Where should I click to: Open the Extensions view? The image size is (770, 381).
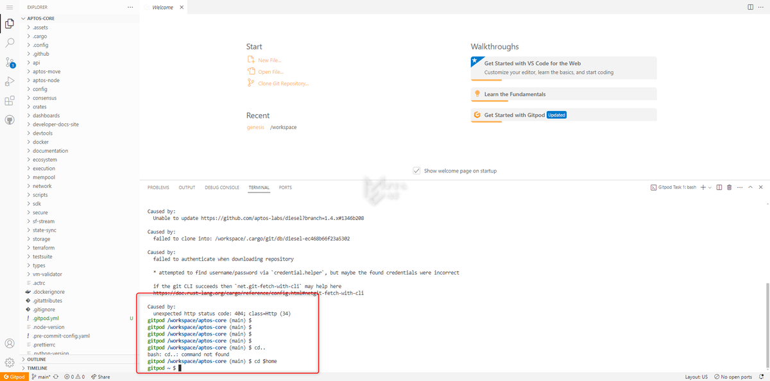[10, 101]
